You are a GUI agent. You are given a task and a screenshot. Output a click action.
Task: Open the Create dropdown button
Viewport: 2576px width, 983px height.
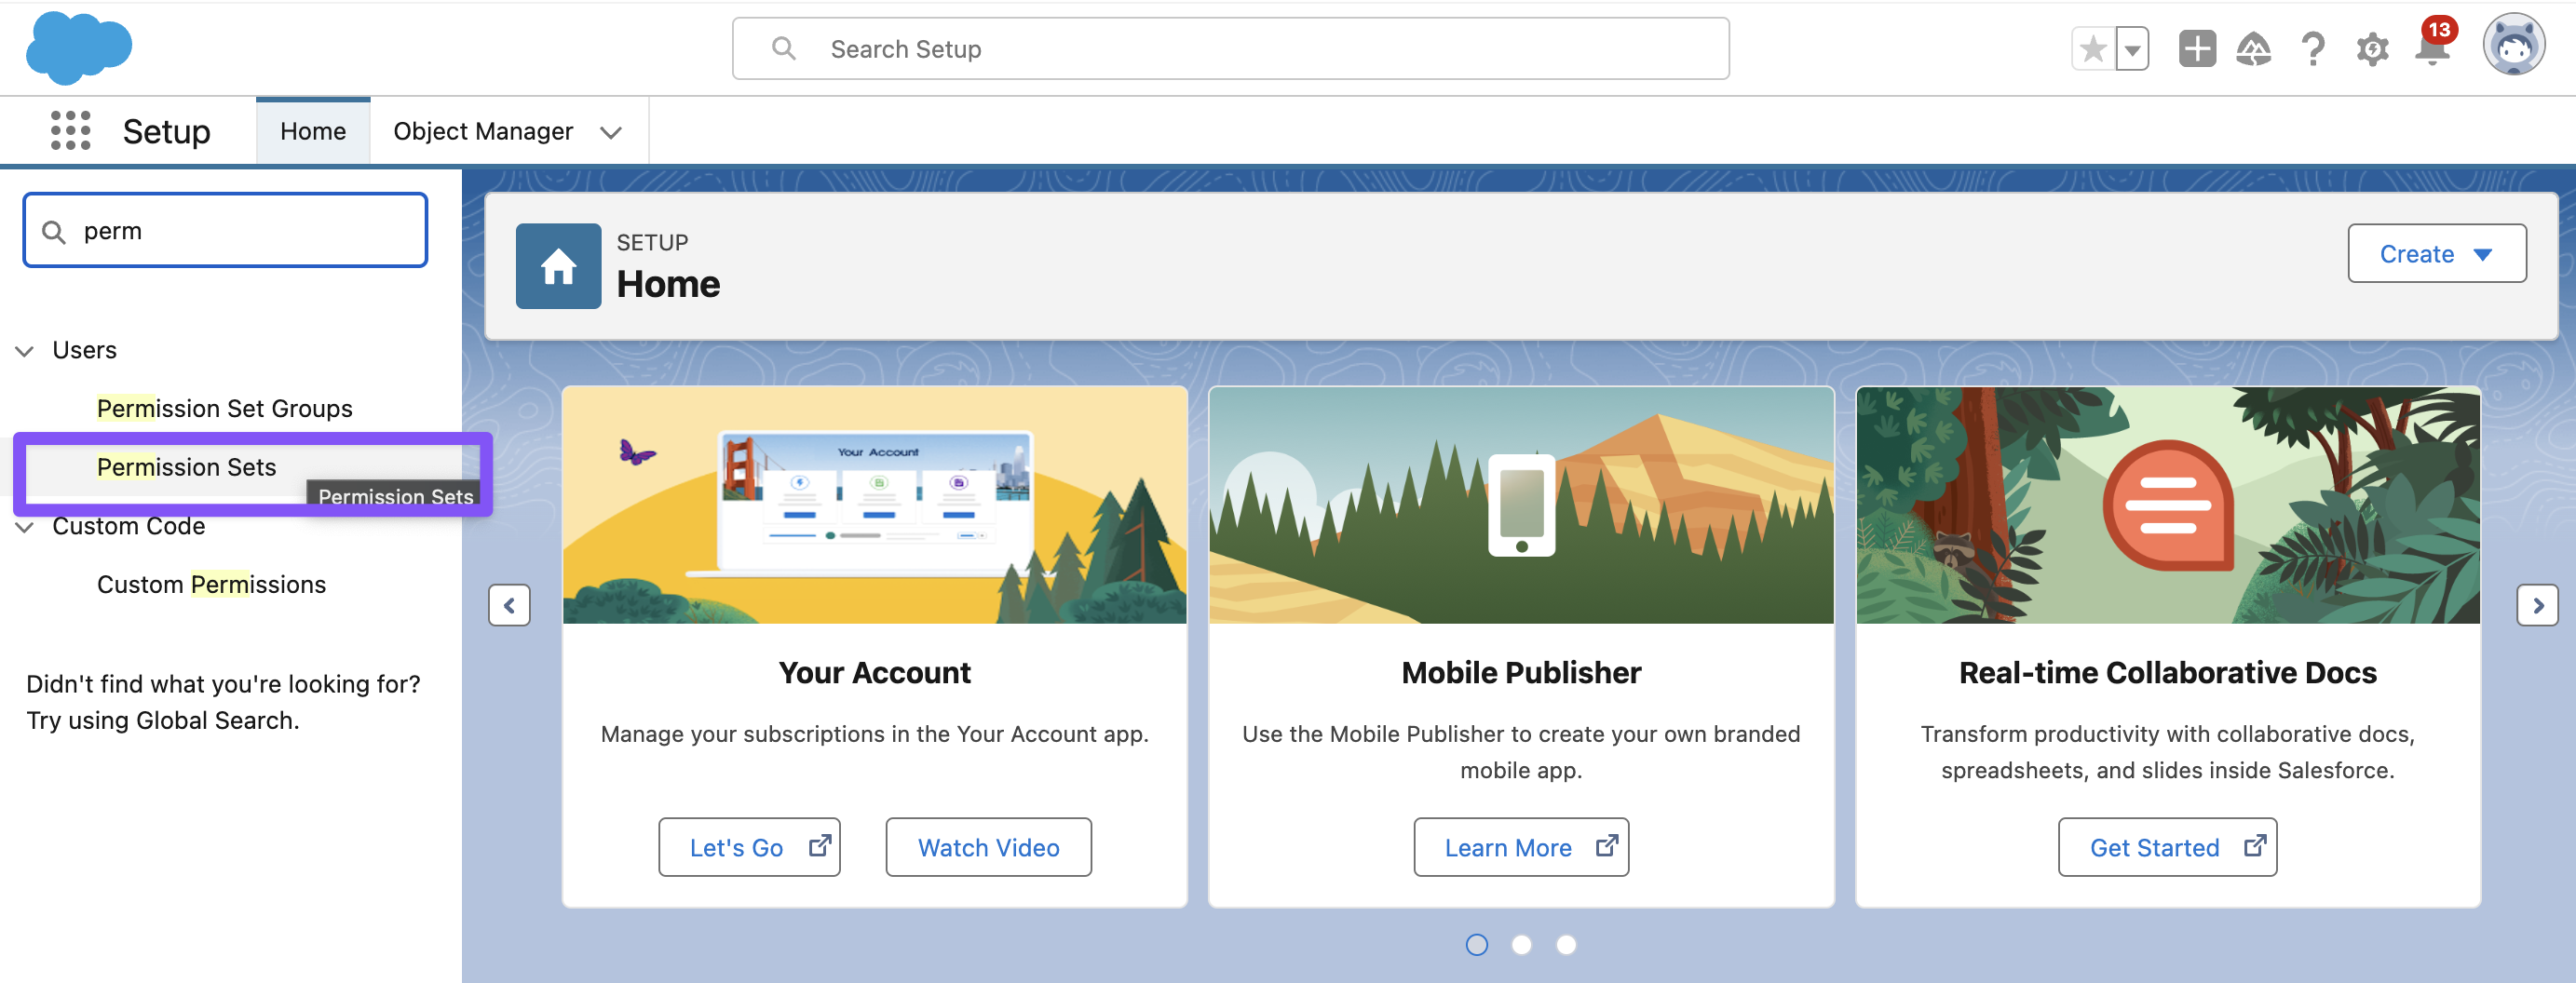point(2436,254)
